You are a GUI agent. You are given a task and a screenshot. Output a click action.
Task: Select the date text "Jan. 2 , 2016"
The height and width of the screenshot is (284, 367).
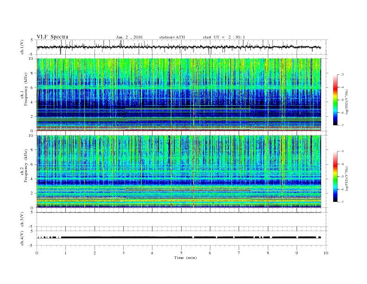[x=129, y=37]
